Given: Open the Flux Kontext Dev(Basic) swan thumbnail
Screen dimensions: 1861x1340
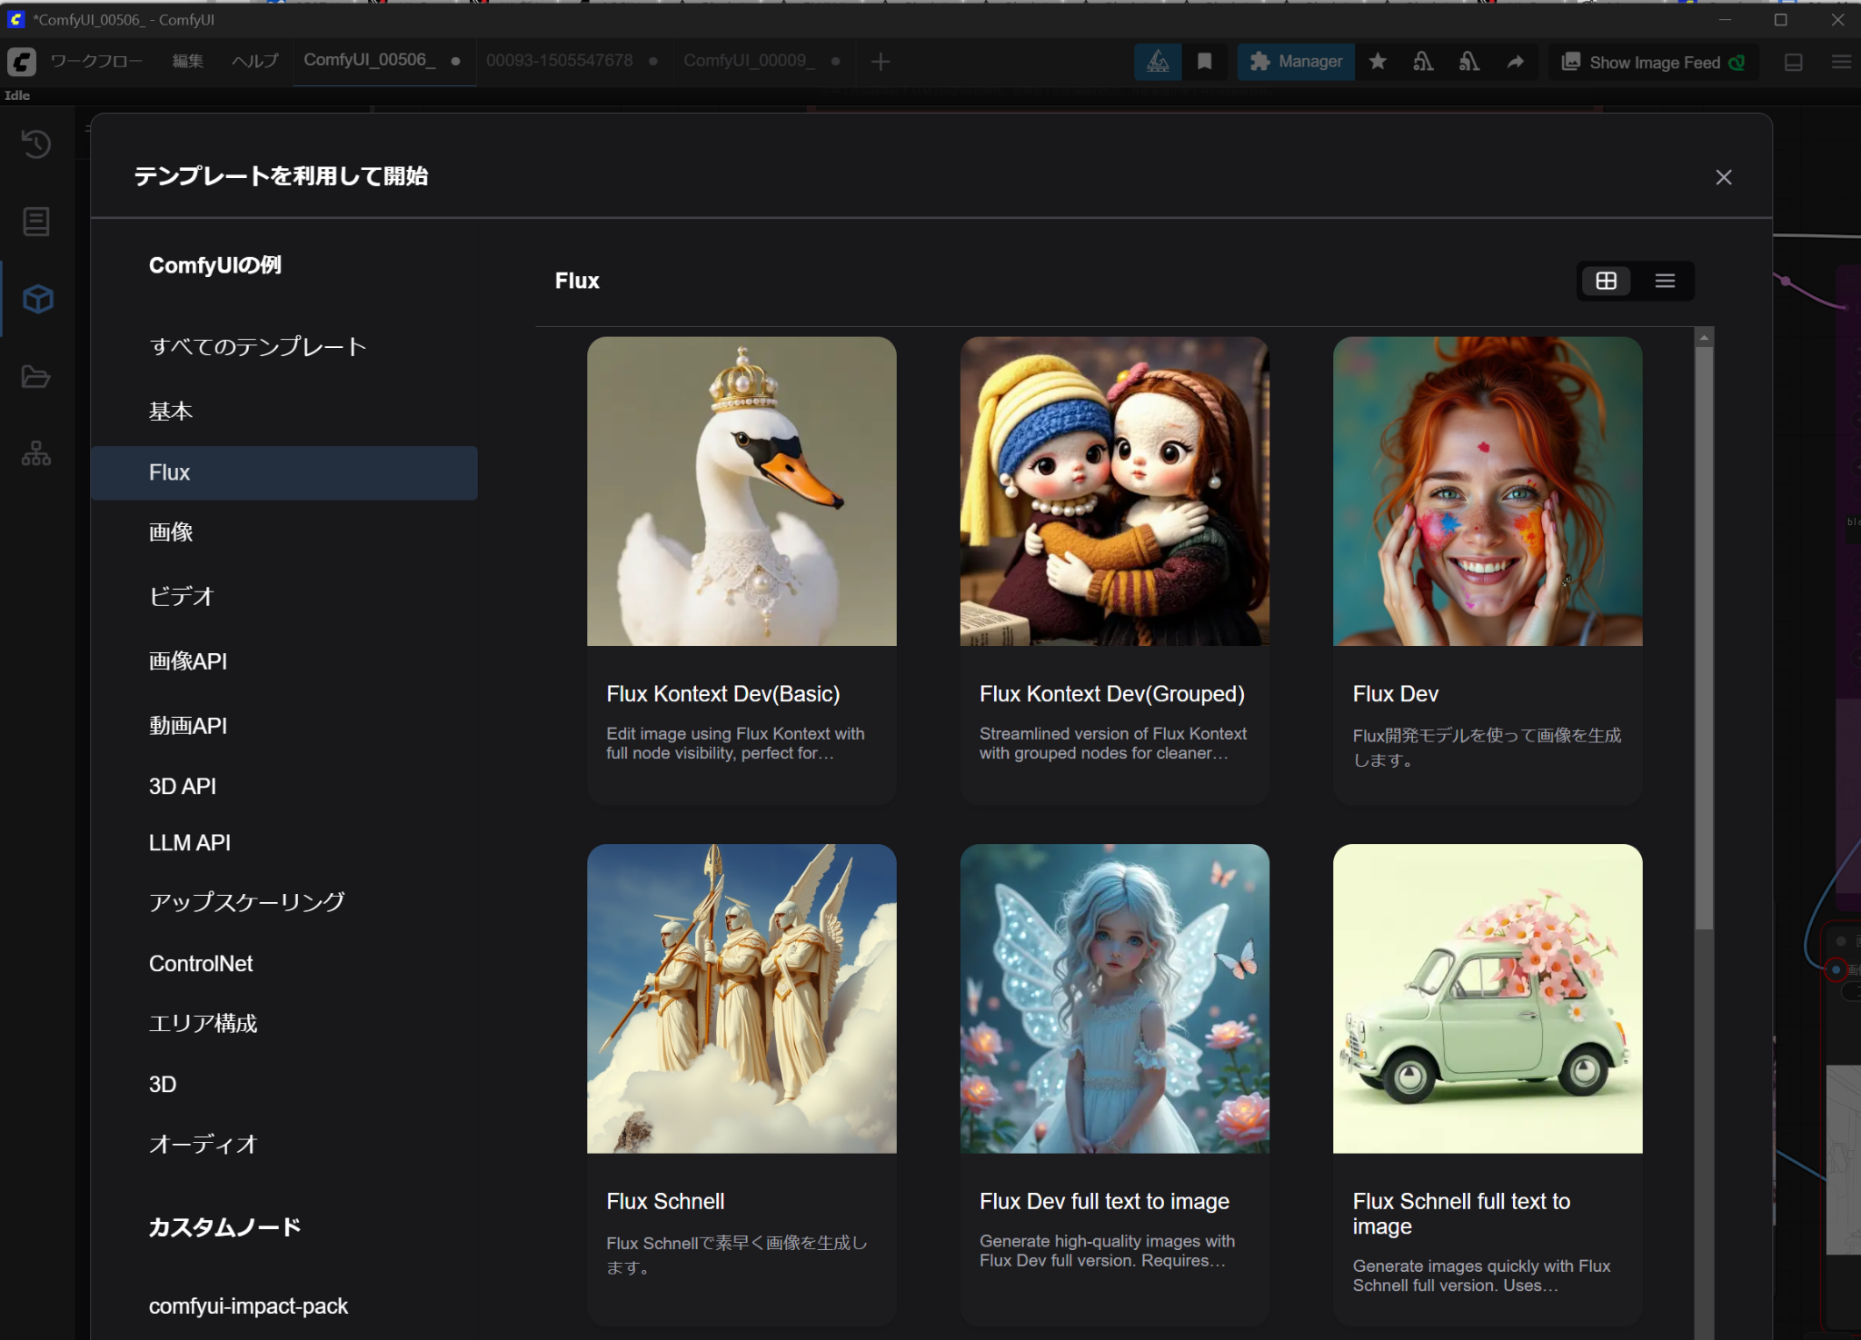Looking at the screenshot, I should [741, 491].
